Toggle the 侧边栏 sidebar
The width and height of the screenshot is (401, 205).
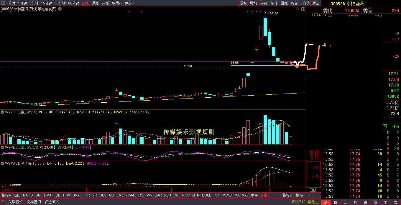[x=313, y=202]
